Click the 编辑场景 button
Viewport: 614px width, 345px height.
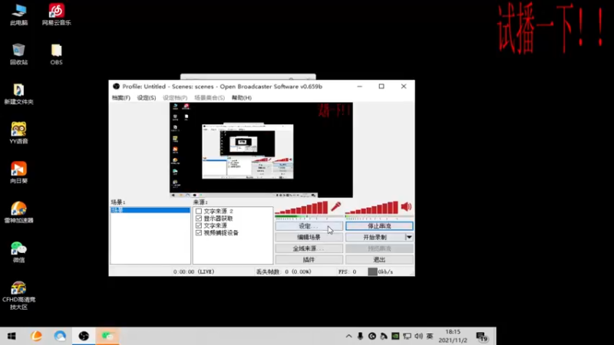[x=309, y=237]
